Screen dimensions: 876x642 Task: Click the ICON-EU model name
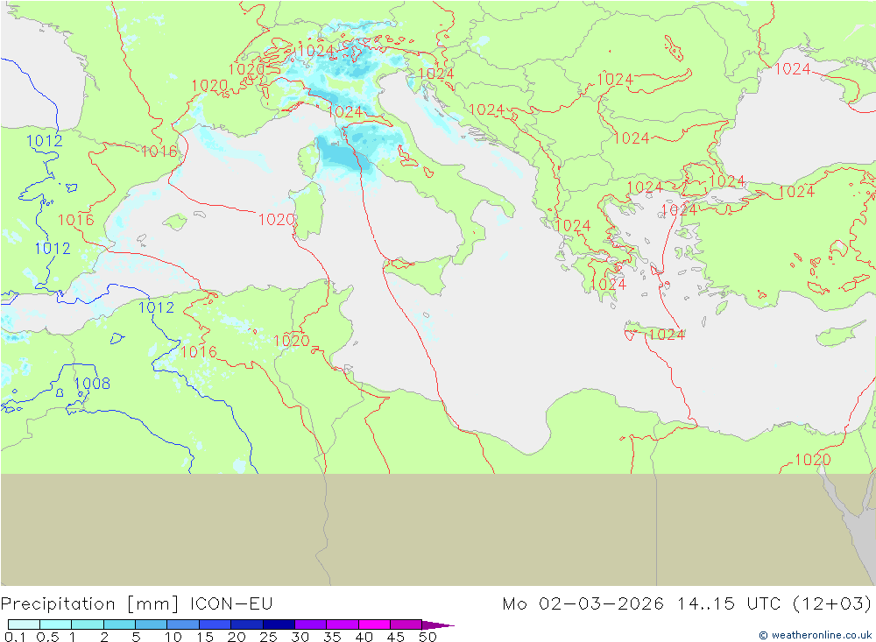[231, 603]
